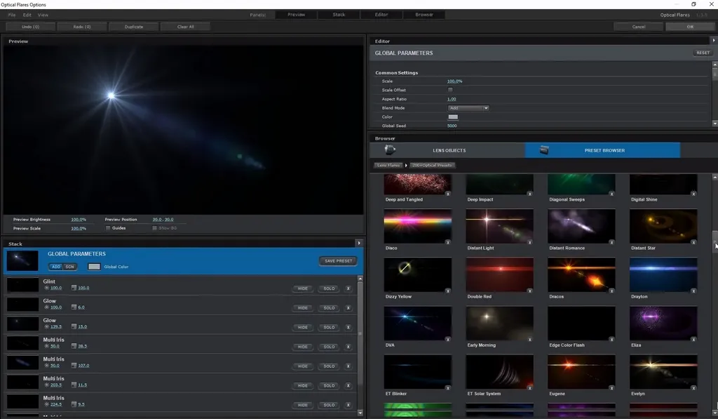Solo the Multi Iris element with scale 107.0
The width and height of the screenshot is (718, 419).
click(330, 366)
